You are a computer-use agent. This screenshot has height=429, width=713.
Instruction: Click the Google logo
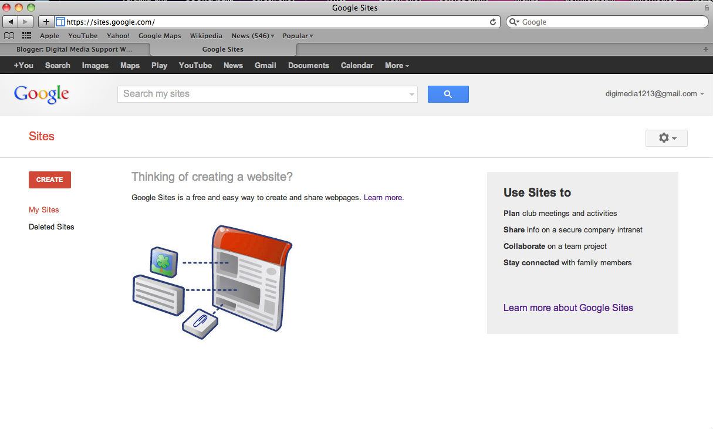(42, 94)
